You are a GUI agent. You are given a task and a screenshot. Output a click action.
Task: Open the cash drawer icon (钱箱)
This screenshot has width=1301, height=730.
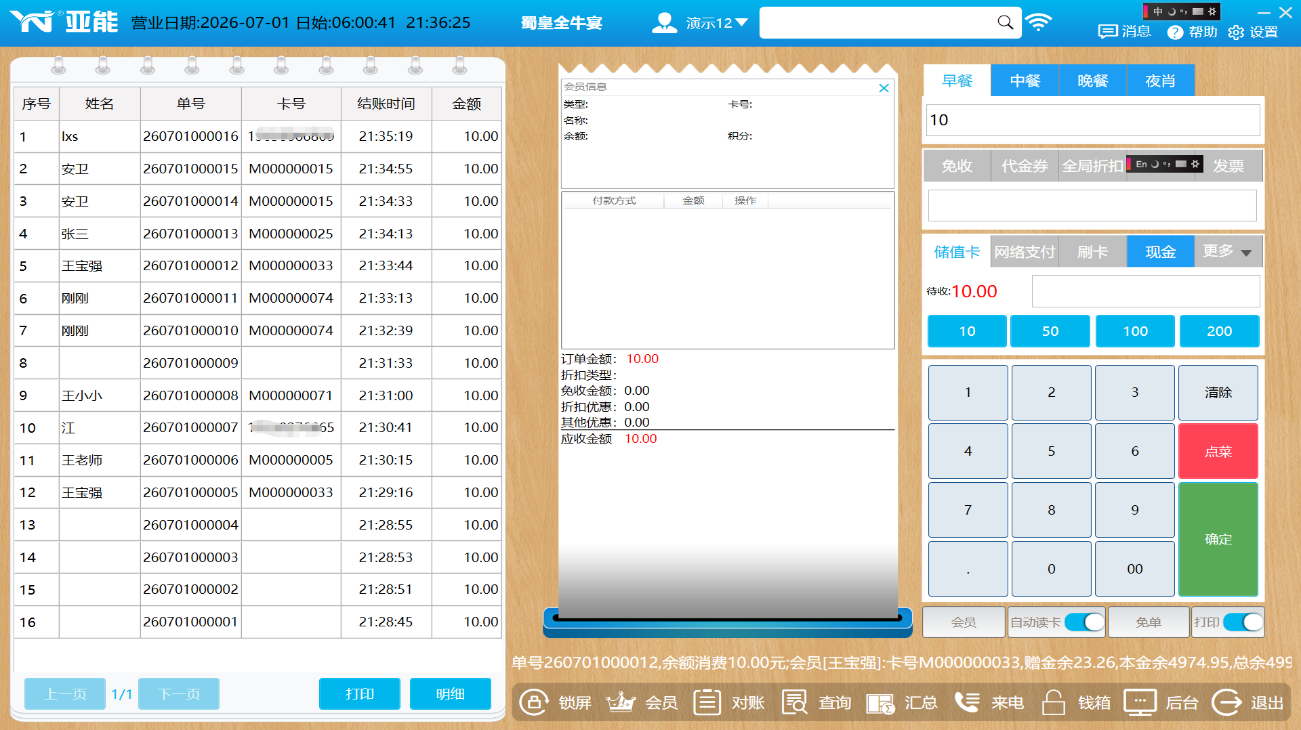1054,702
